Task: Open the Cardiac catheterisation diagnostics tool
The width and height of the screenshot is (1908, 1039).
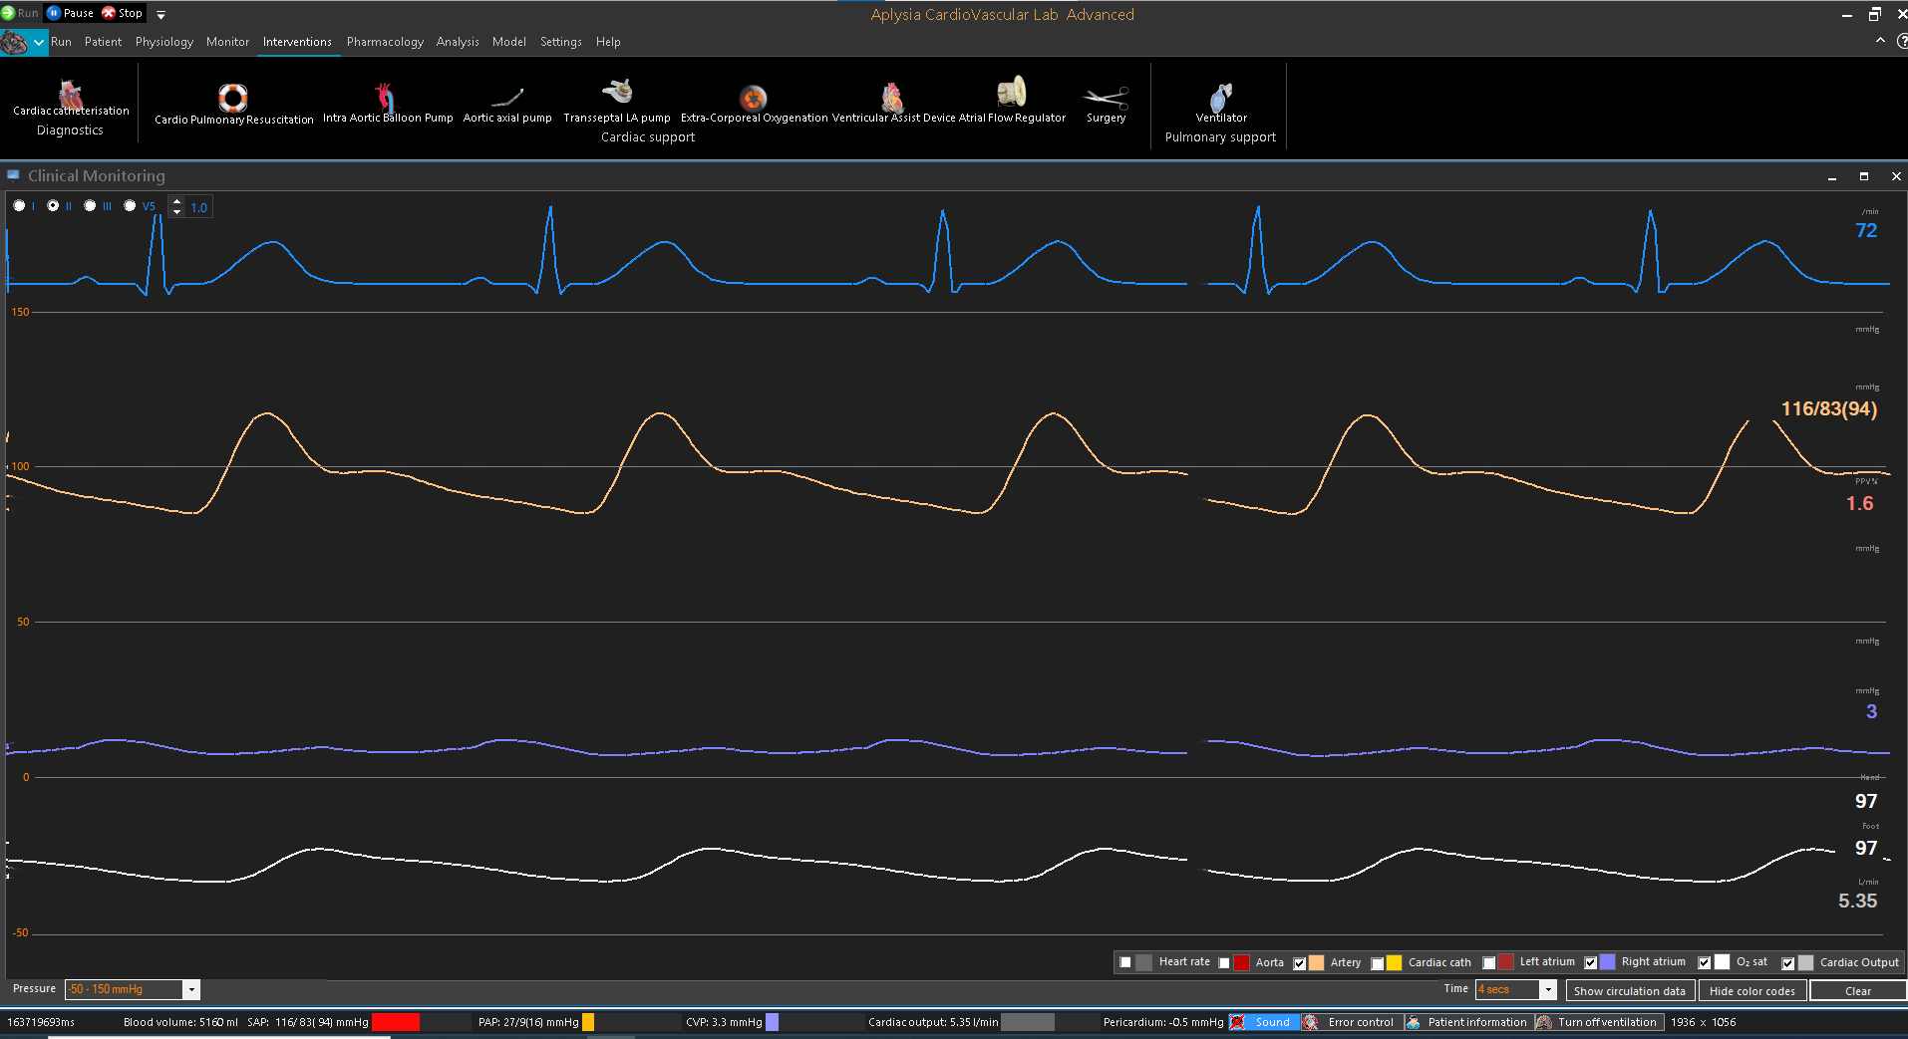Action: [x=71, y=98]
